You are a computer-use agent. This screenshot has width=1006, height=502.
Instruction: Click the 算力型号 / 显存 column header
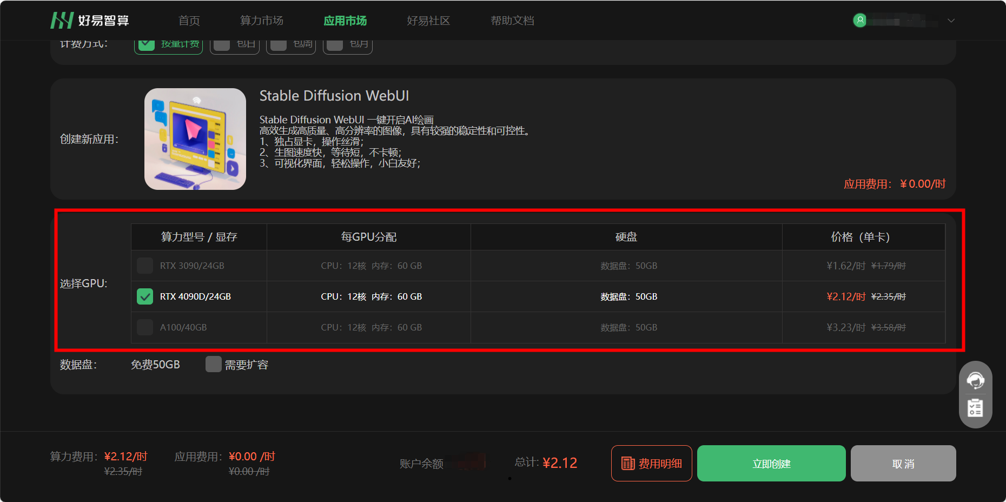point(199,237)
